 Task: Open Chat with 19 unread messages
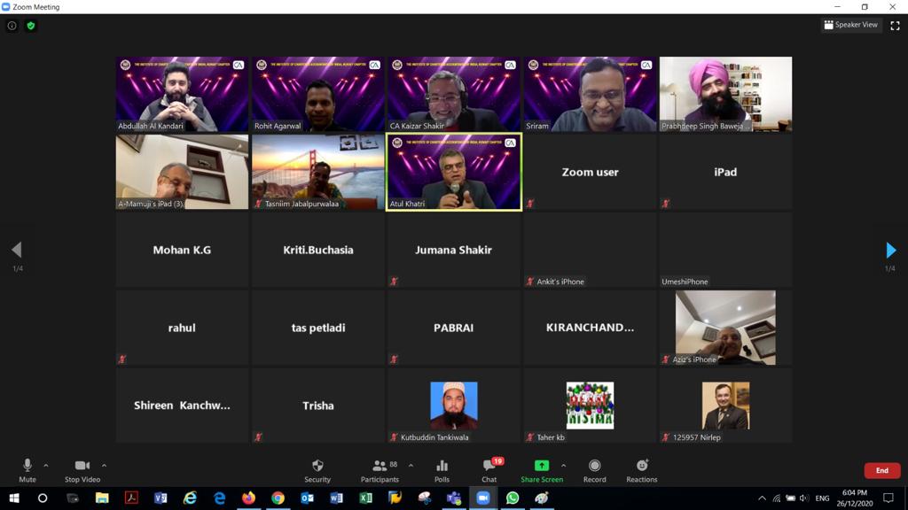point(489,471)
